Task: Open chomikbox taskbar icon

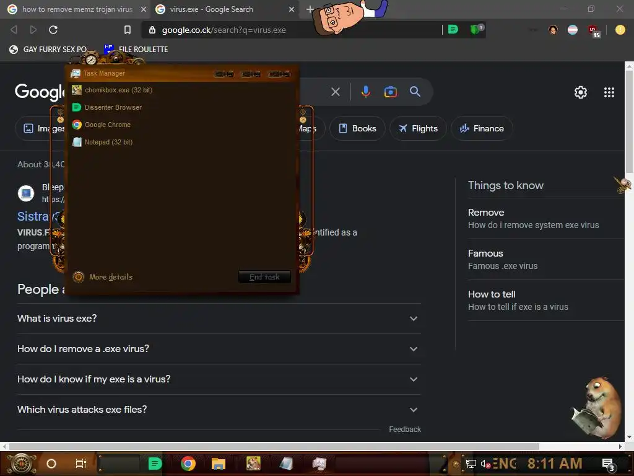Action: click(x=253, y=464)
